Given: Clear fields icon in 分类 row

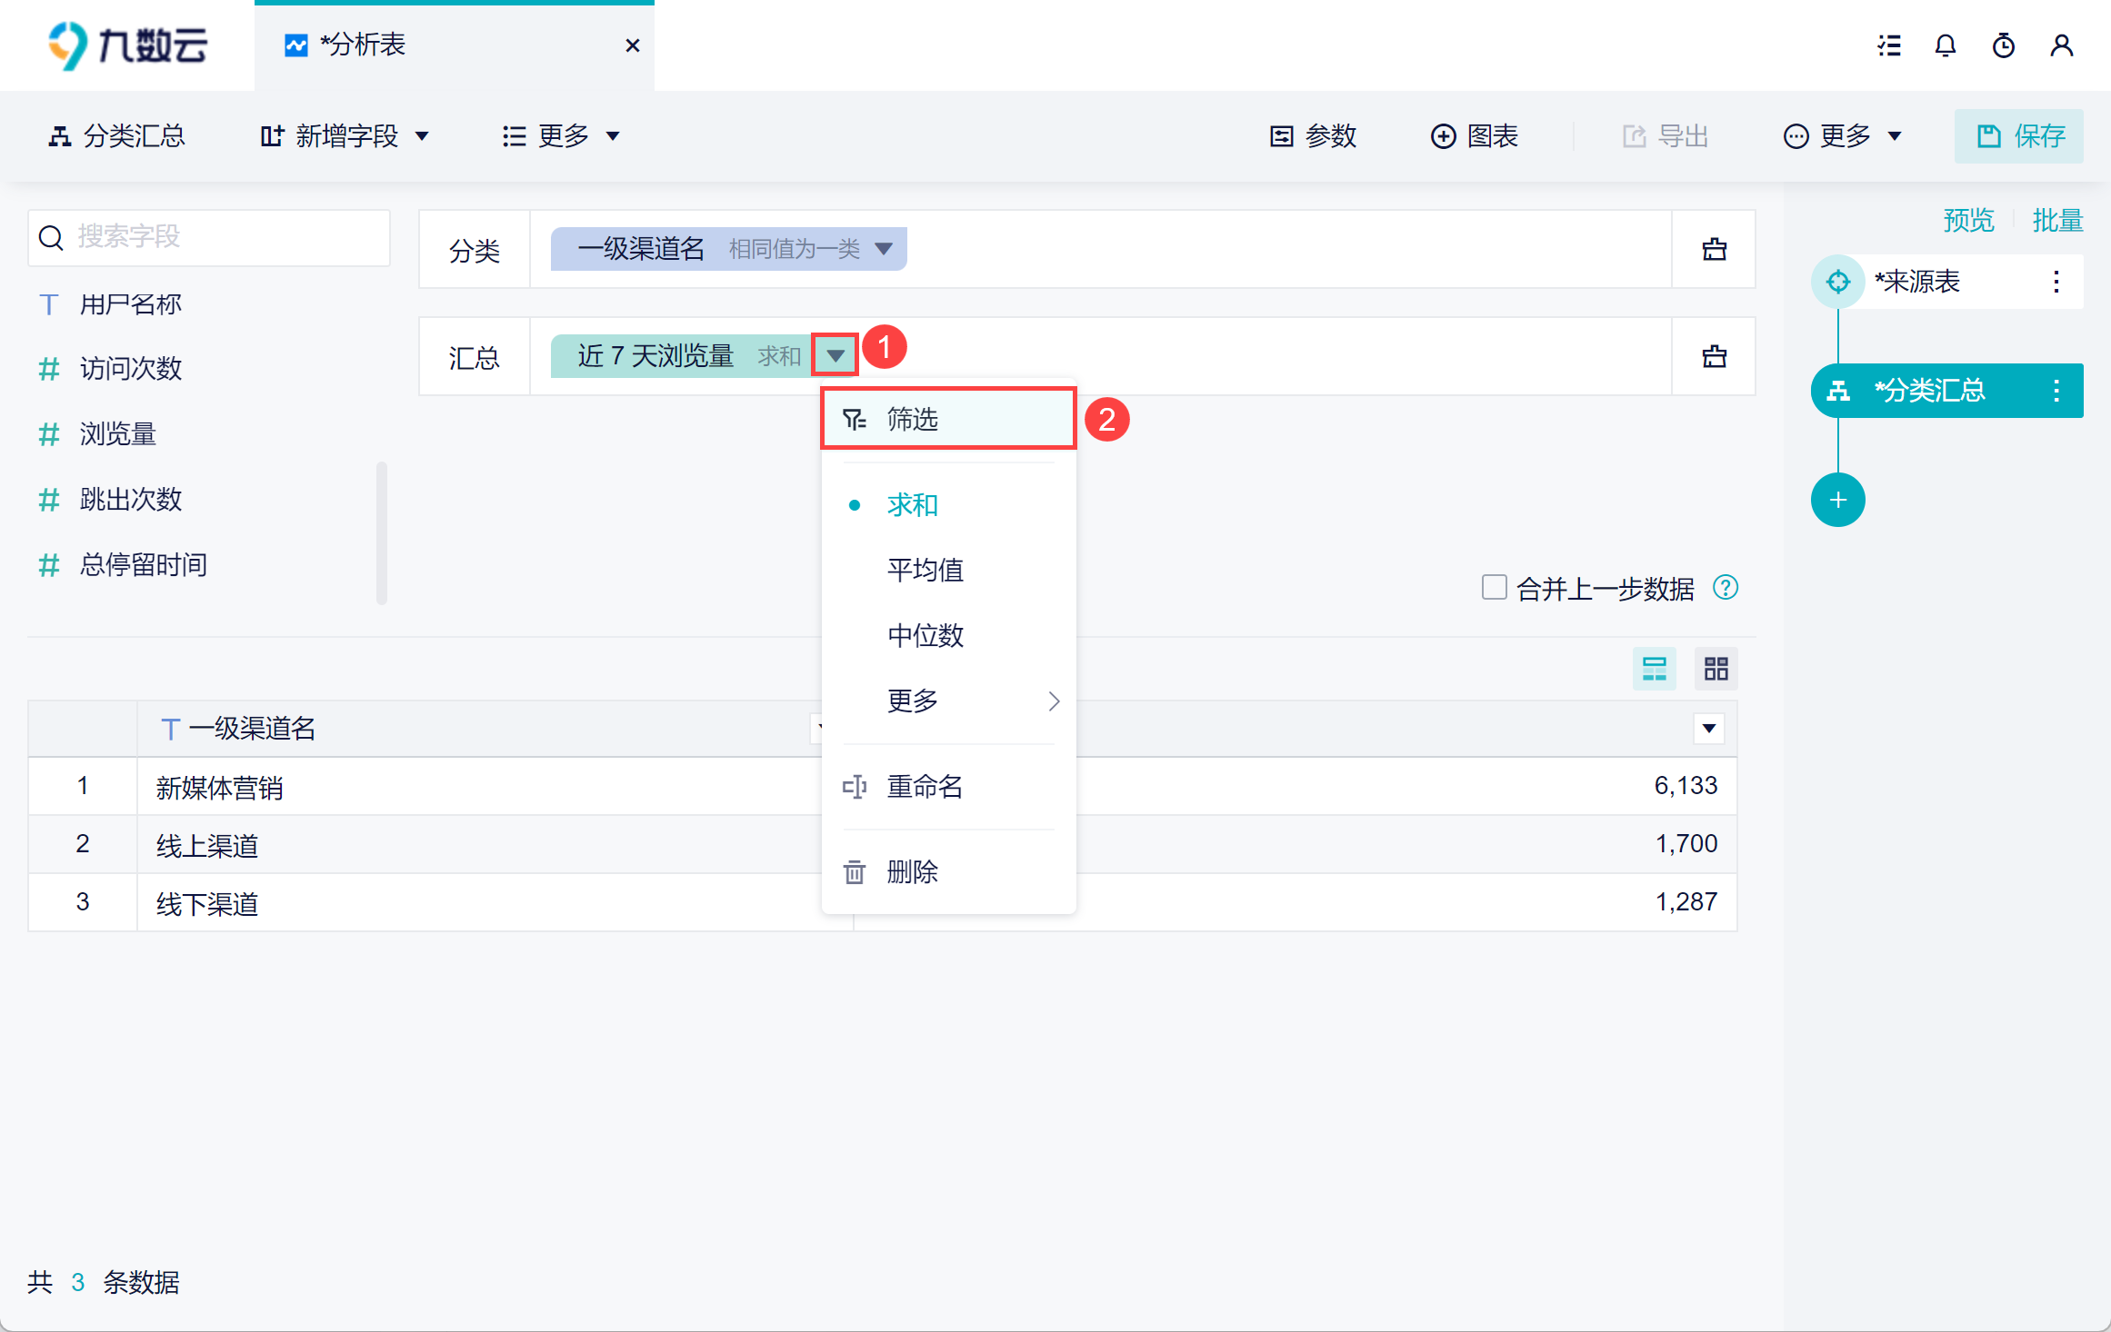Looking at the screenshot, I should pos(1715,249).
